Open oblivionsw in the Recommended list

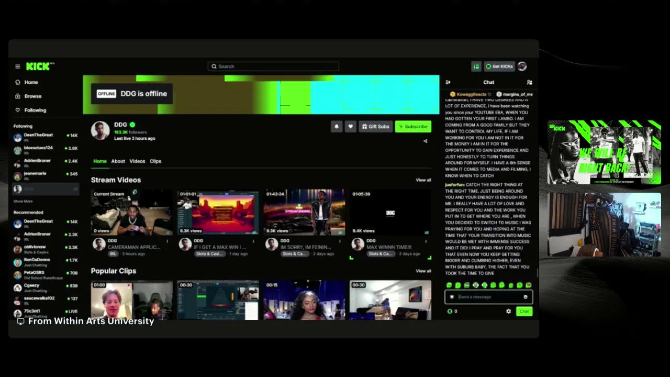46,249
